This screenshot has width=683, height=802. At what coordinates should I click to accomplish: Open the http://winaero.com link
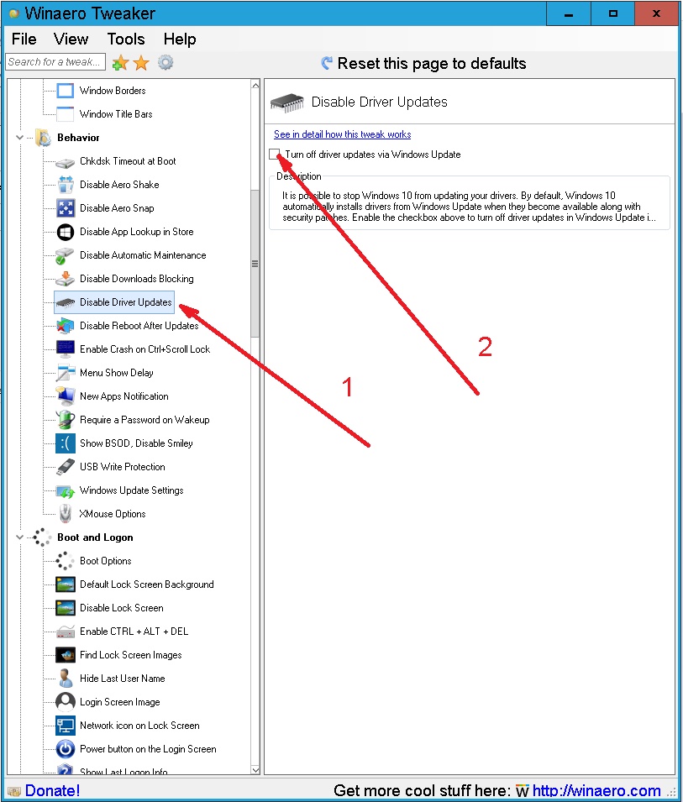596,791
